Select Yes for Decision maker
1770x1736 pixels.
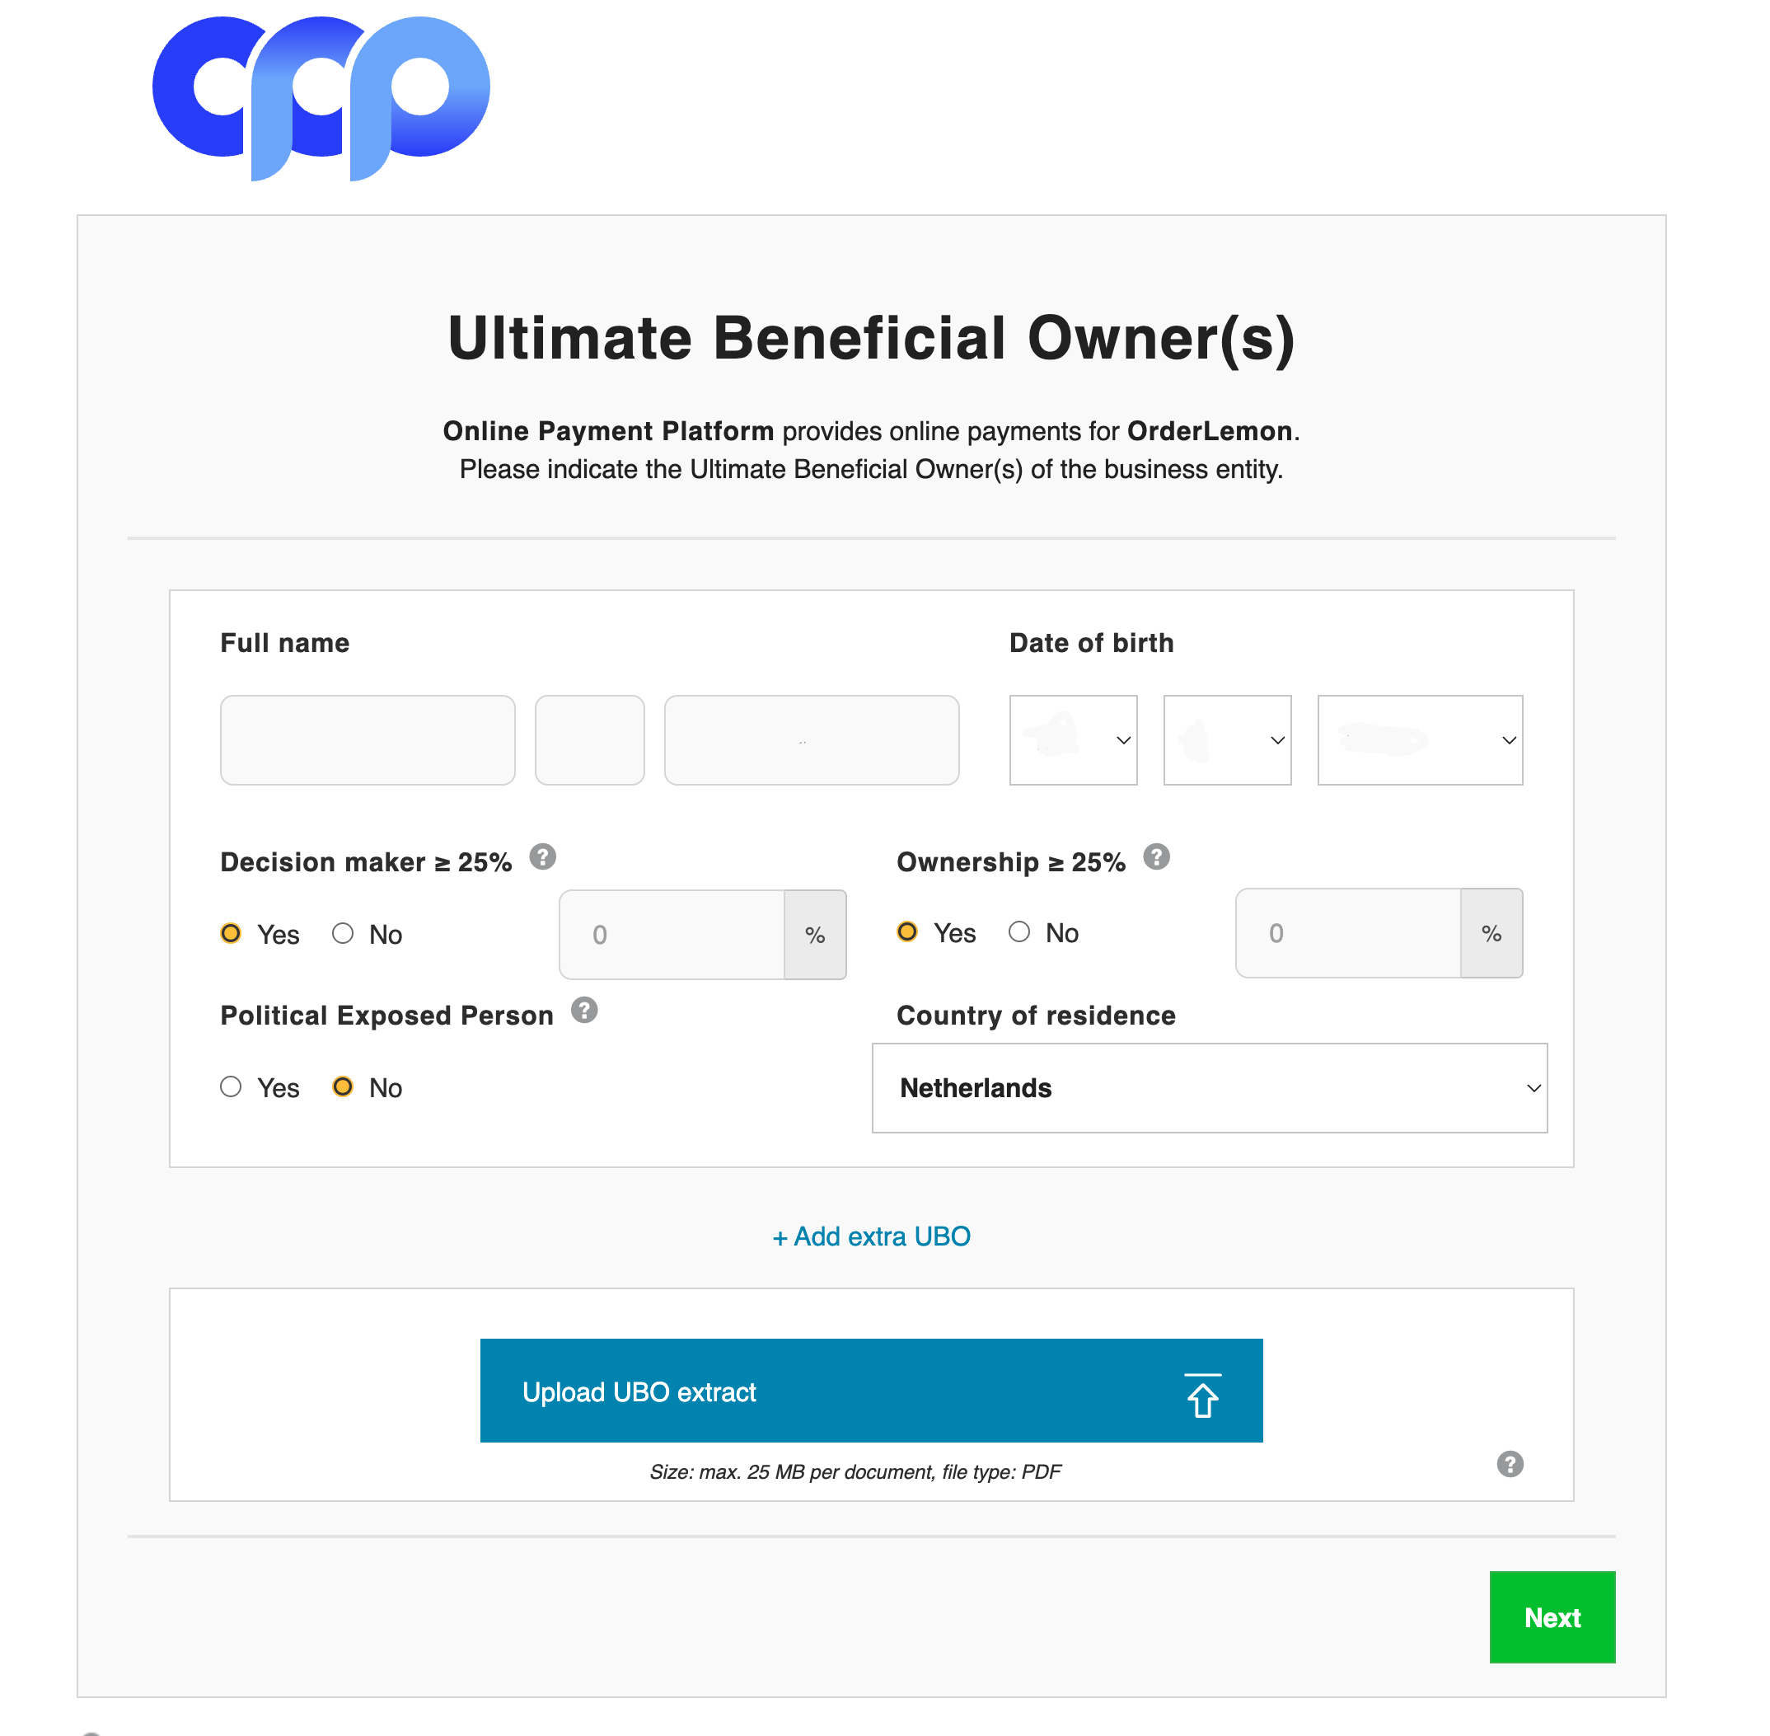[232, 933]
